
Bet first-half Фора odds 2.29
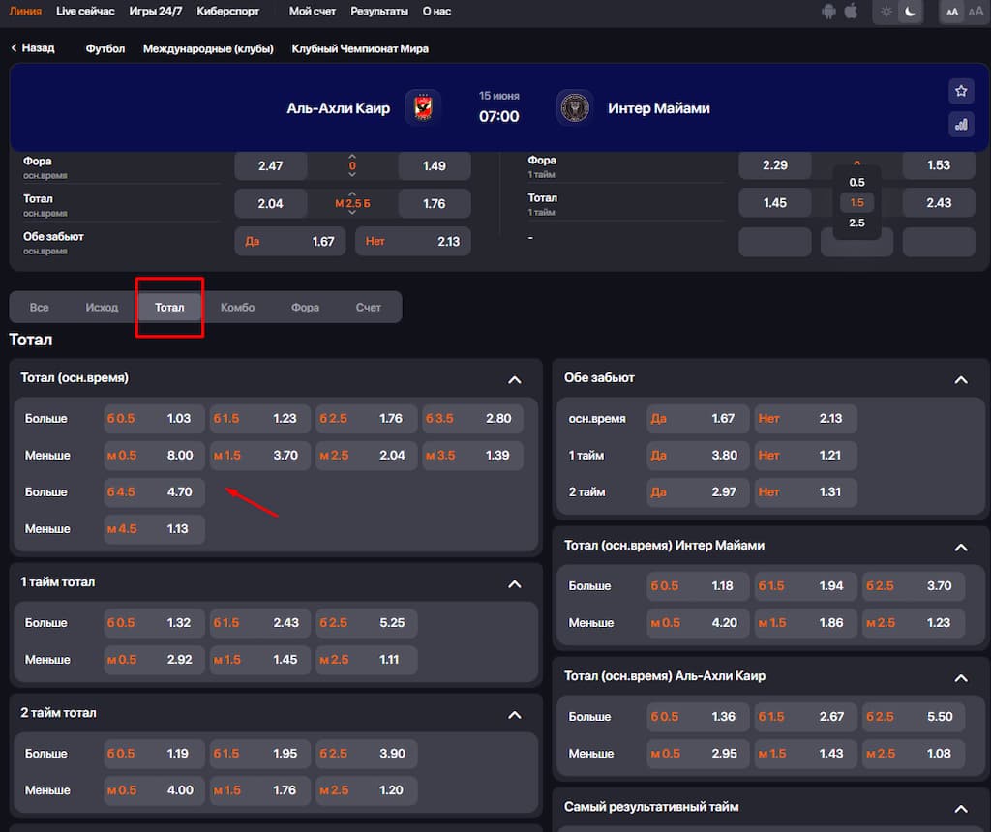pos(775,164)
